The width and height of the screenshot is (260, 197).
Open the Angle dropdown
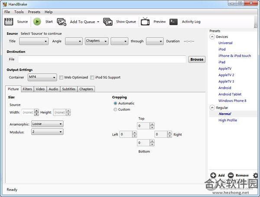click(x=74, y=41)
